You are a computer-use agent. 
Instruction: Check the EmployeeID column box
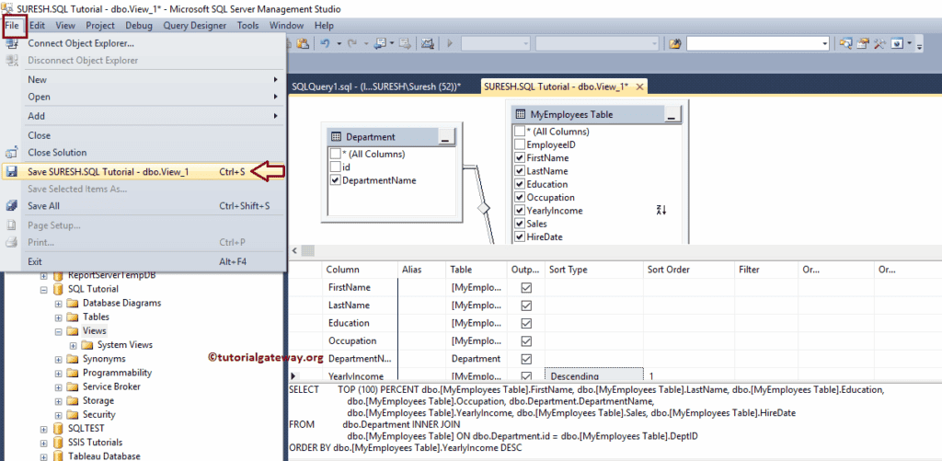click(520, 144)
